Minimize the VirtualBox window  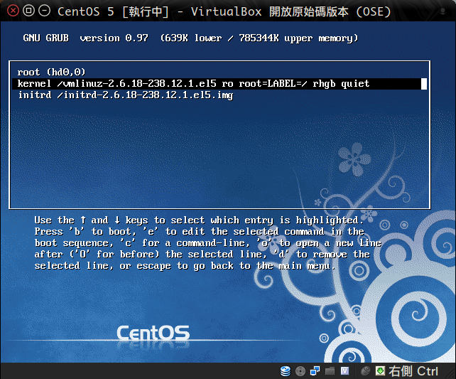coord(45,11)
